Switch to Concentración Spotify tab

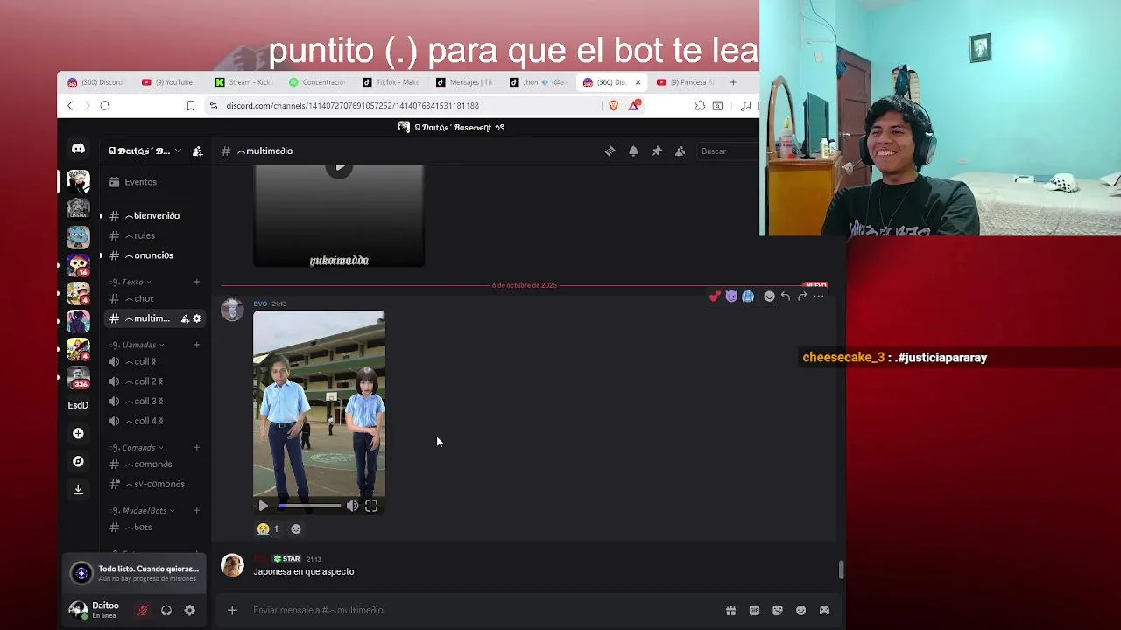[318, 82]
